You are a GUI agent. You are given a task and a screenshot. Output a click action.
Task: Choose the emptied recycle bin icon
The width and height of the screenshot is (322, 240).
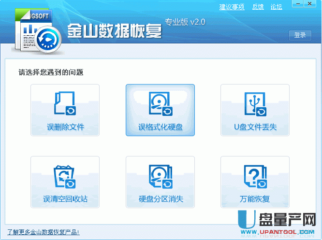tap(65, 177)
